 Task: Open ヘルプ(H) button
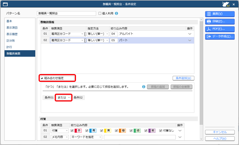click(220, 139)
